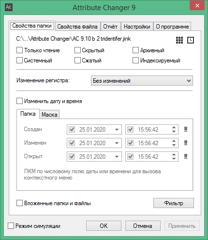Image resolution: width=208 pixels, height=240 pixels.
Task: Open the Отчёт tab
Action: [x=110, y=27]
